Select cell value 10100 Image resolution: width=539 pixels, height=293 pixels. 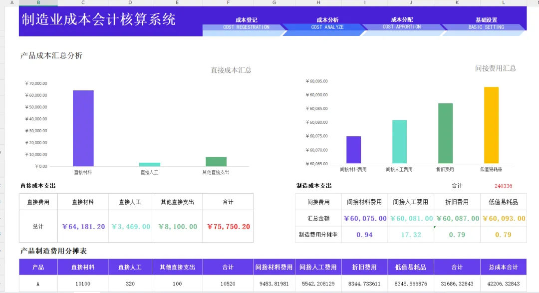(83, 284)
